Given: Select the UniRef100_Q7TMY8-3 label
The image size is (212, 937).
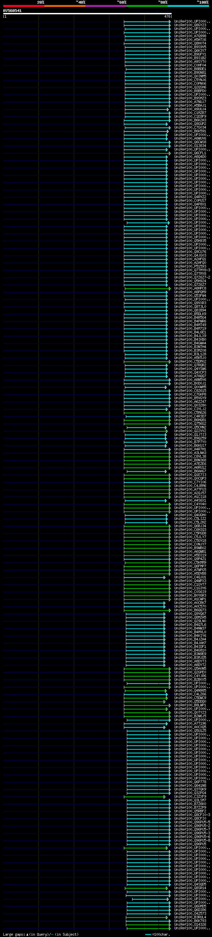Looking at the screenshot, I should click(x=192, y=270).
